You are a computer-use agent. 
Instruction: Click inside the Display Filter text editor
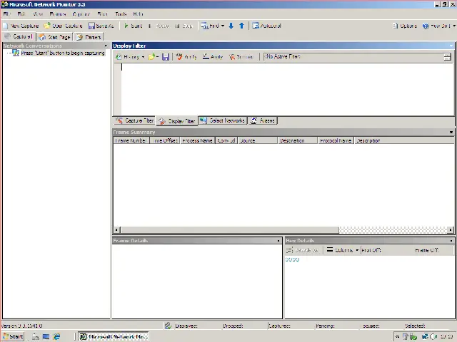287,89
